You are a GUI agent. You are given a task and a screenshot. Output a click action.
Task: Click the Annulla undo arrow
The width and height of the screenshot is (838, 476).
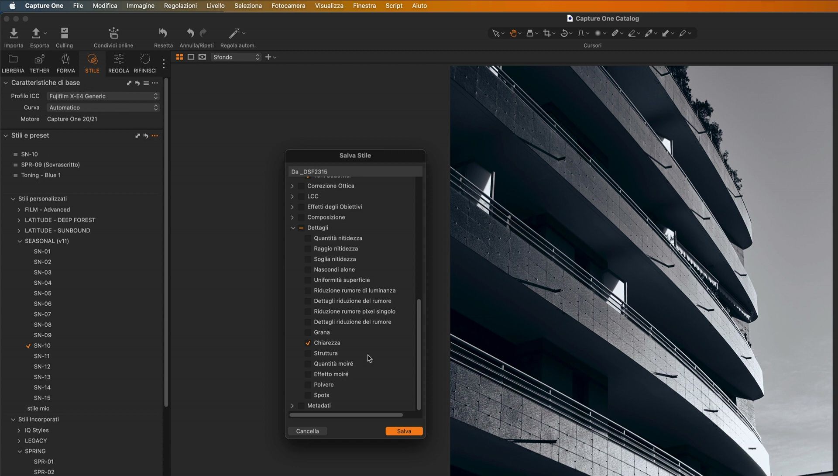(x=190, y=33)
